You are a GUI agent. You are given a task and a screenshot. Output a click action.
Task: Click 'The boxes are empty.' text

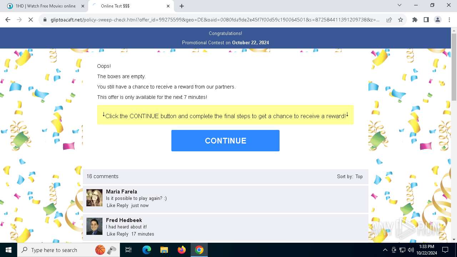point(121,76)
